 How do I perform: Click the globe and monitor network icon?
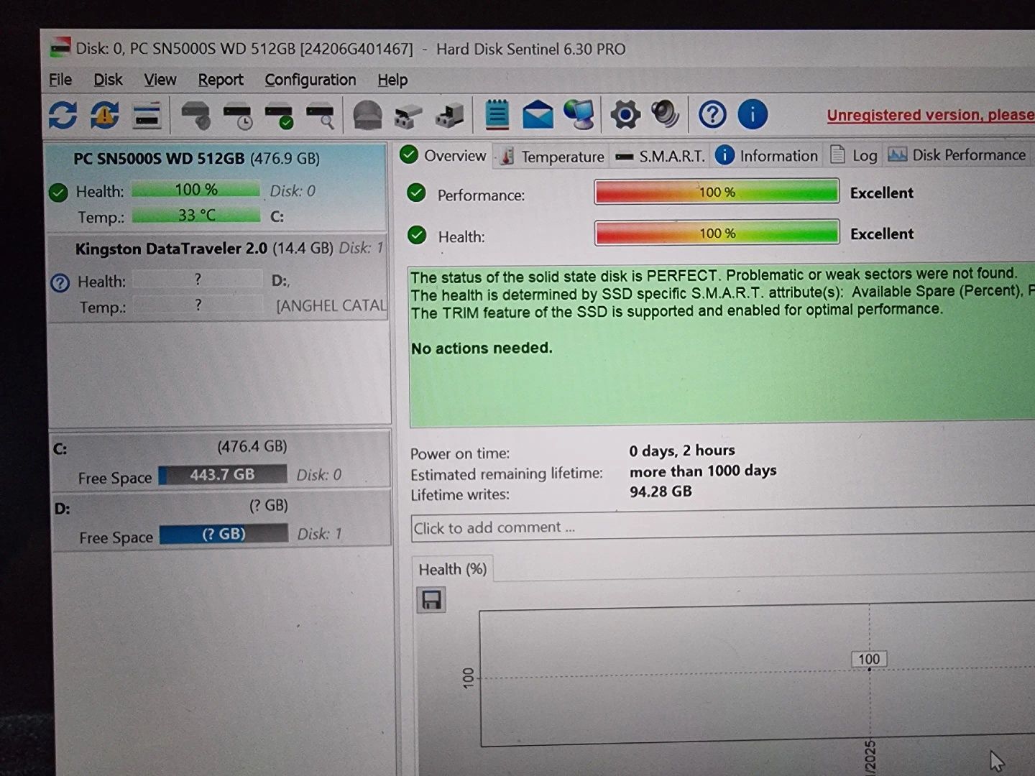(579, 114)
